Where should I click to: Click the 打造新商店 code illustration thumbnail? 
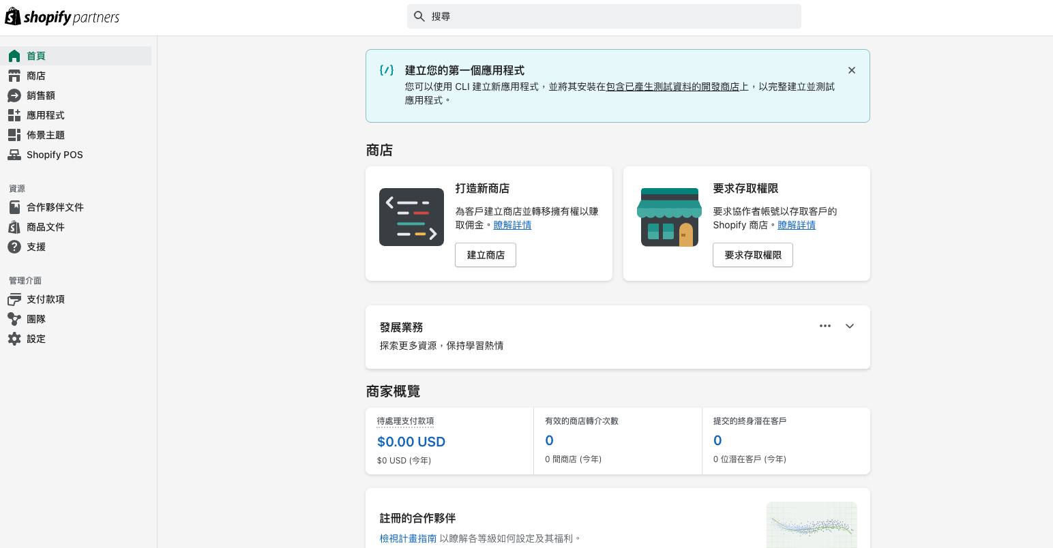coord(411,217)
